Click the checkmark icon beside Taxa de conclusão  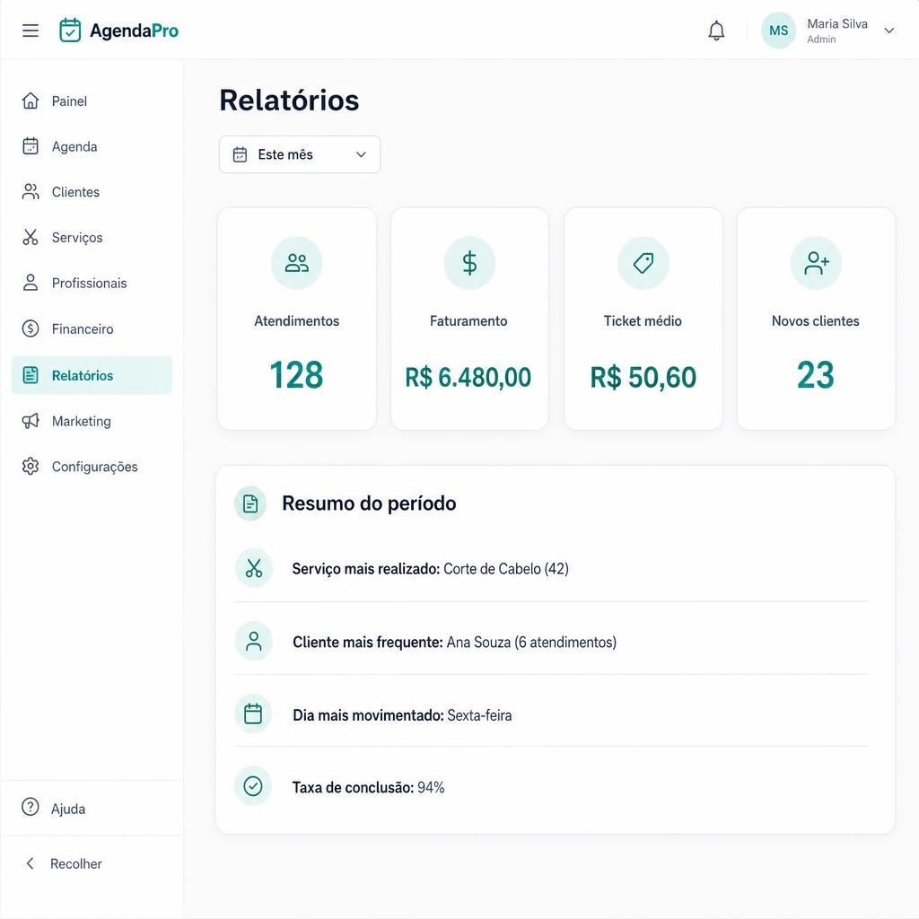253,786
